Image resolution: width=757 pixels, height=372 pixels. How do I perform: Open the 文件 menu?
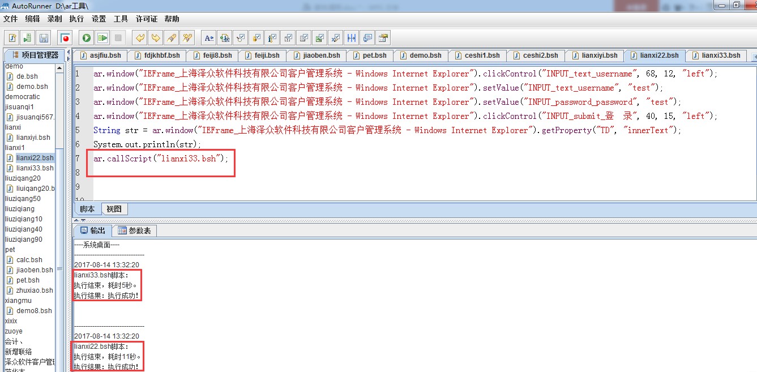[10, 19]
